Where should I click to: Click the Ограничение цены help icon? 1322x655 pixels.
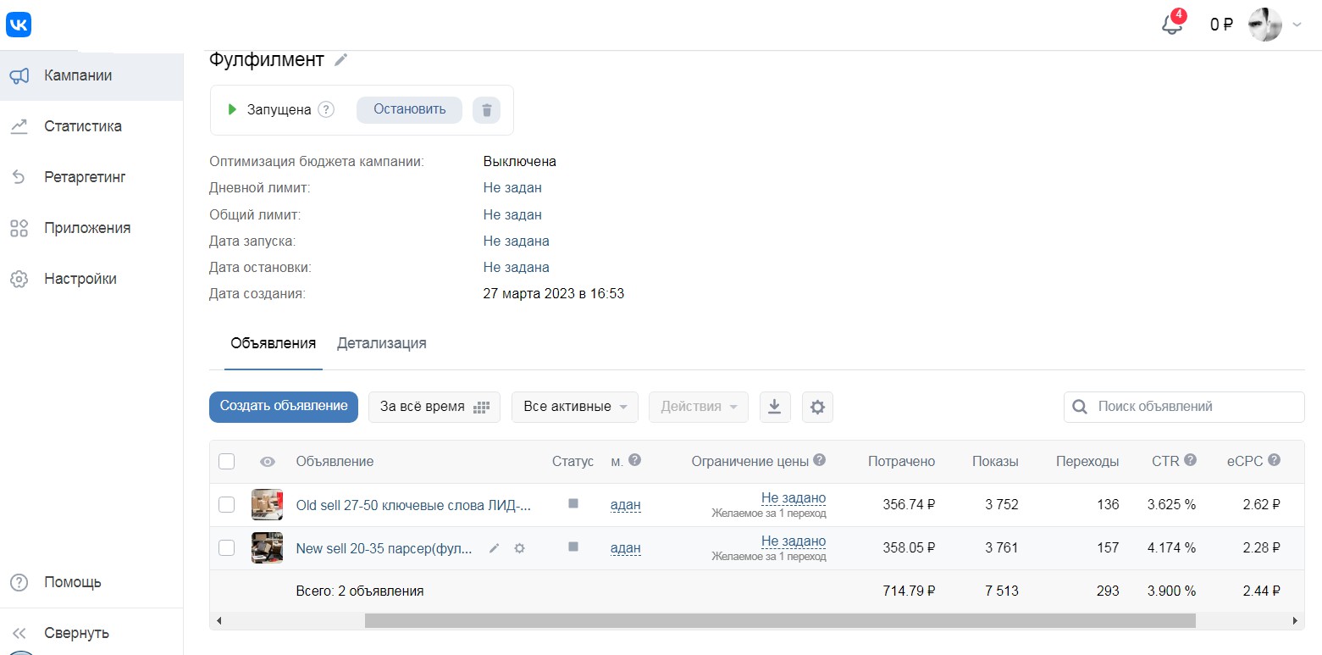(819, 460)
